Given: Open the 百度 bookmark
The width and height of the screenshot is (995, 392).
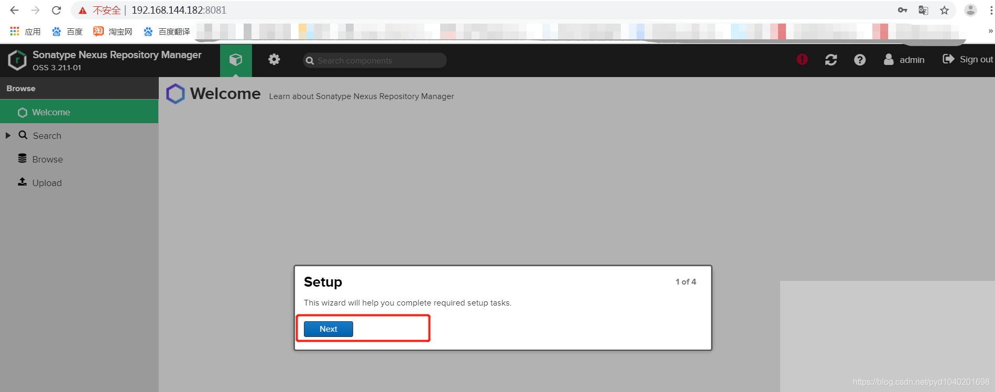Looking at the screenshot, I should [67, 31].
